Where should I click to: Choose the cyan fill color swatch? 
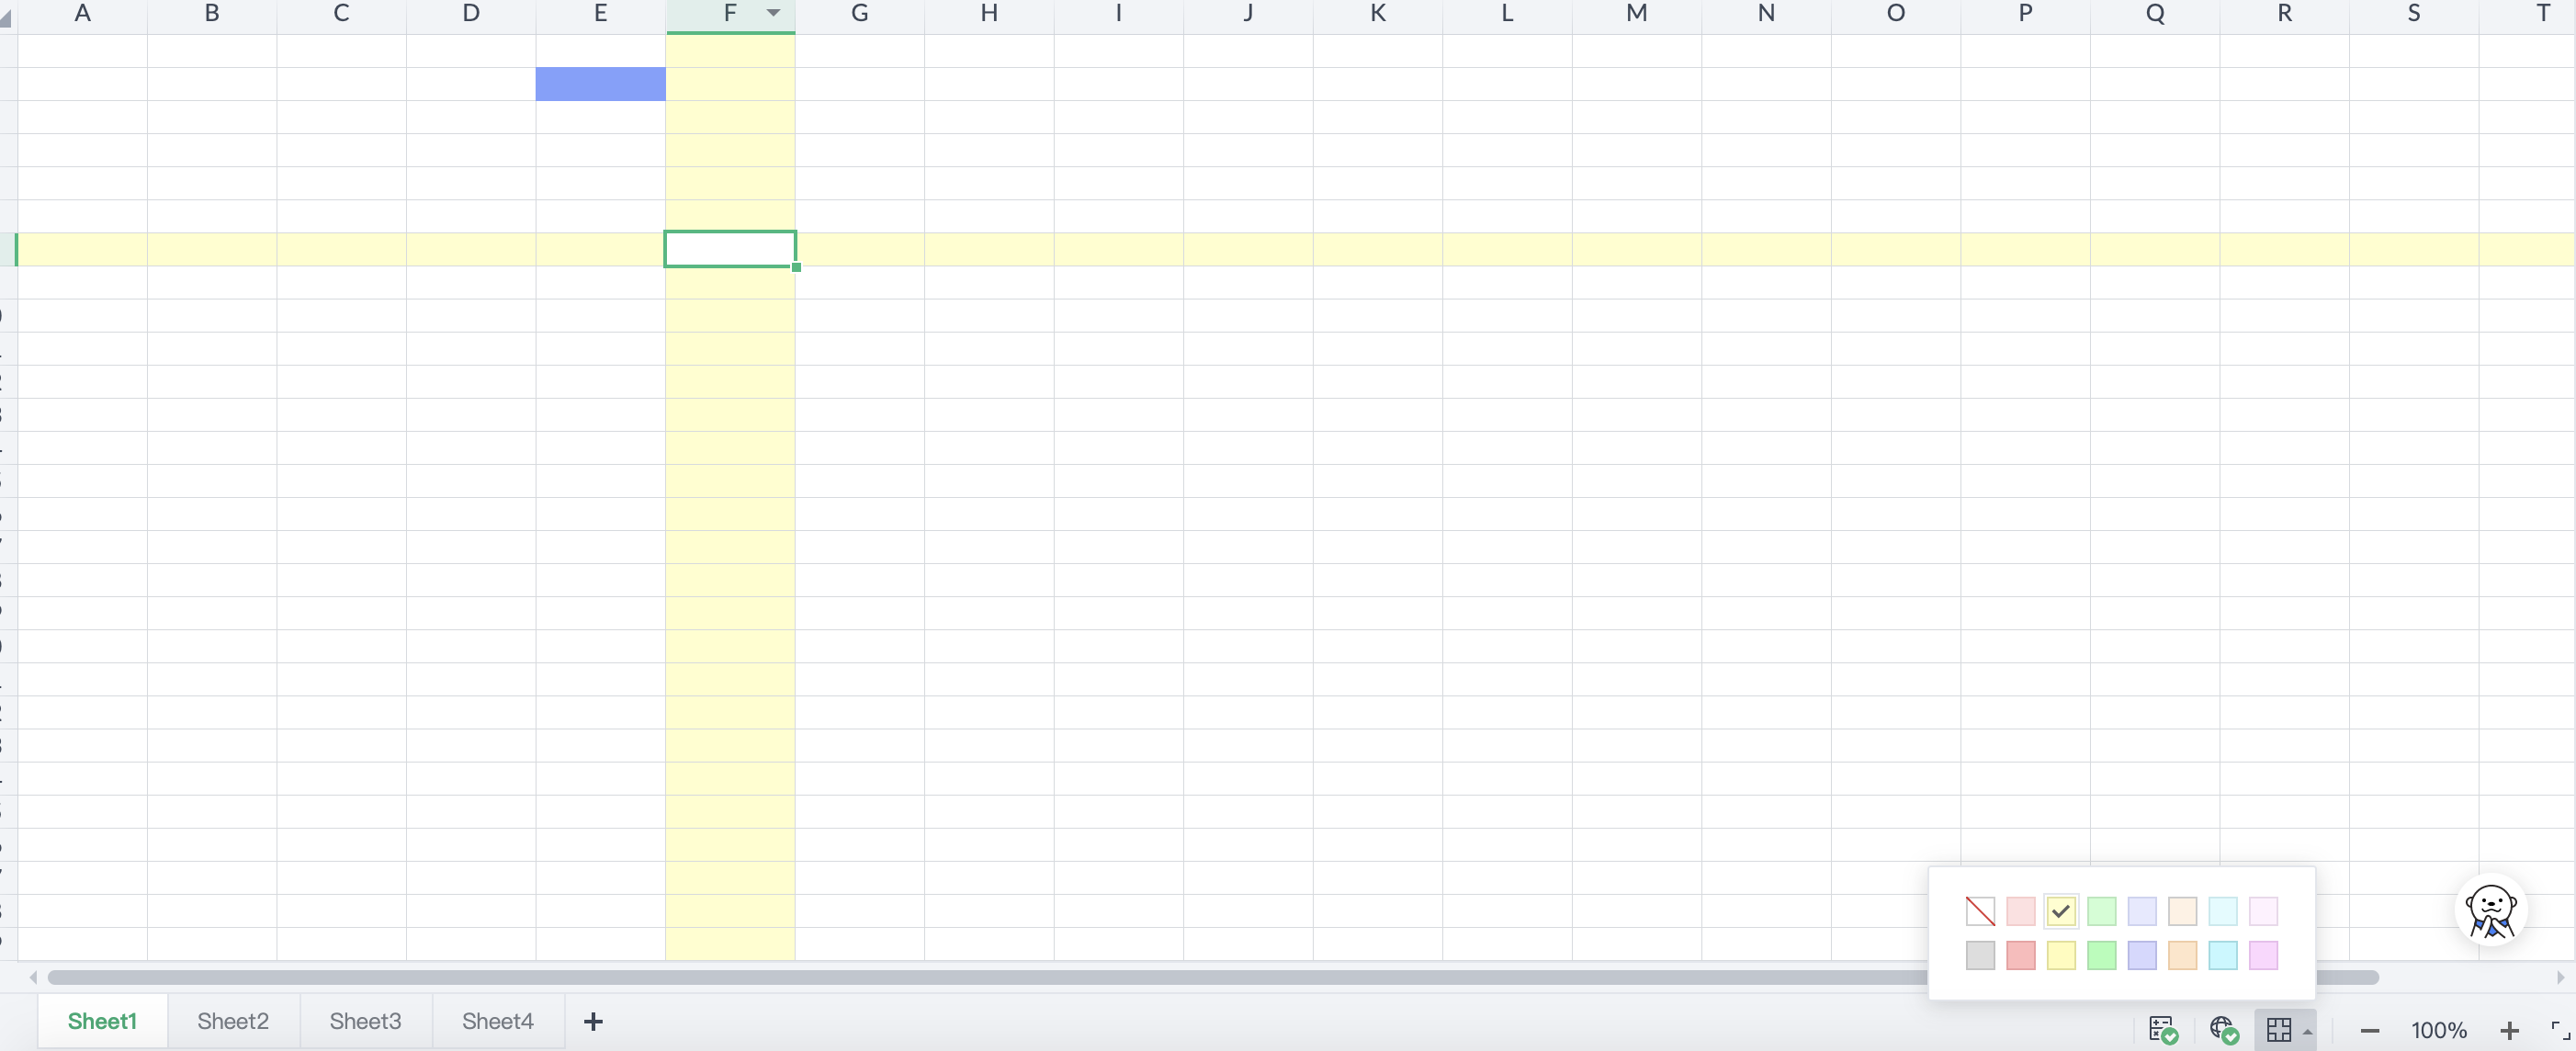pos(2221,955)
